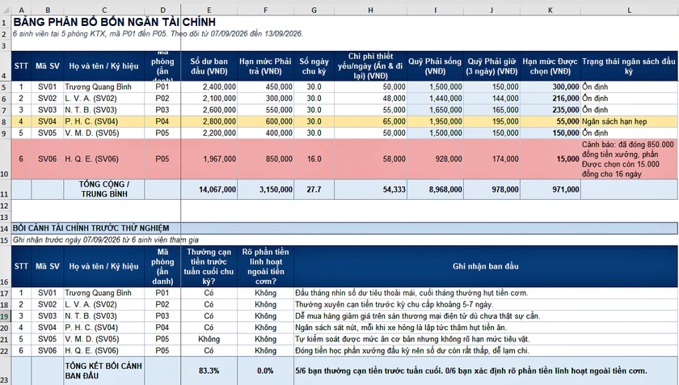679x385 pixels.
Task: Click header 'Số ngày chu kỳ'
Action: click(x=314, y=66)
